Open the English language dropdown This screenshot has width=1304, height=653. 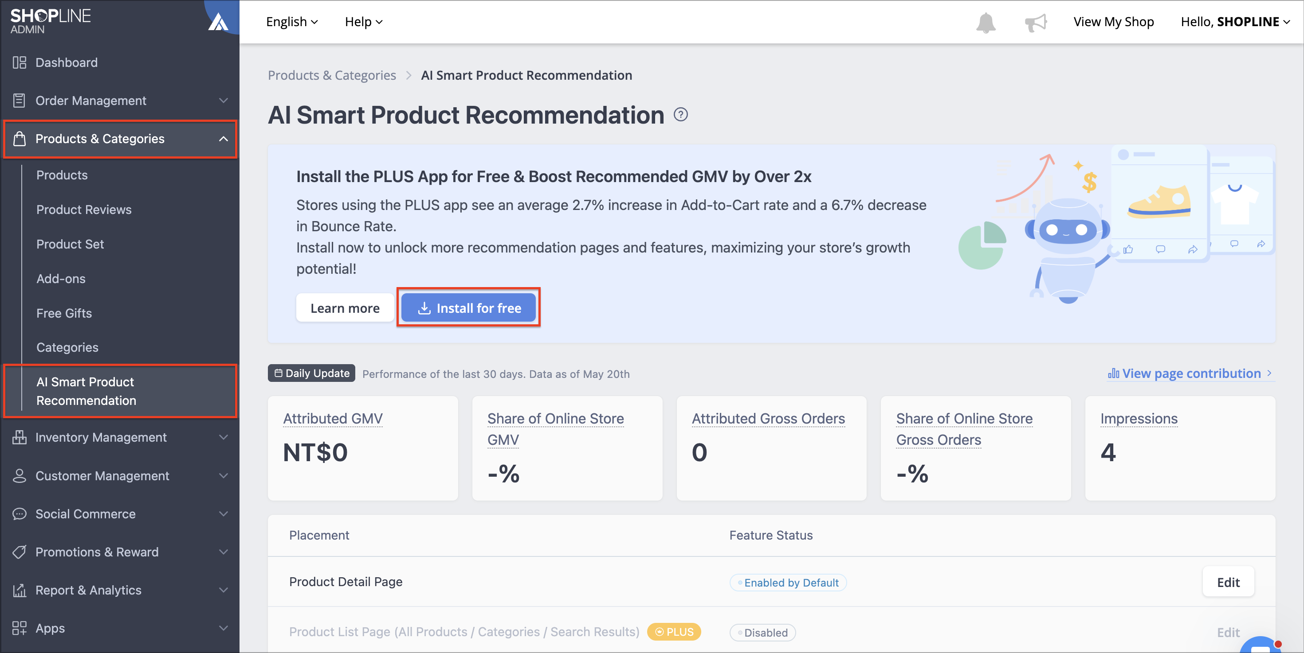coord(292,22)
